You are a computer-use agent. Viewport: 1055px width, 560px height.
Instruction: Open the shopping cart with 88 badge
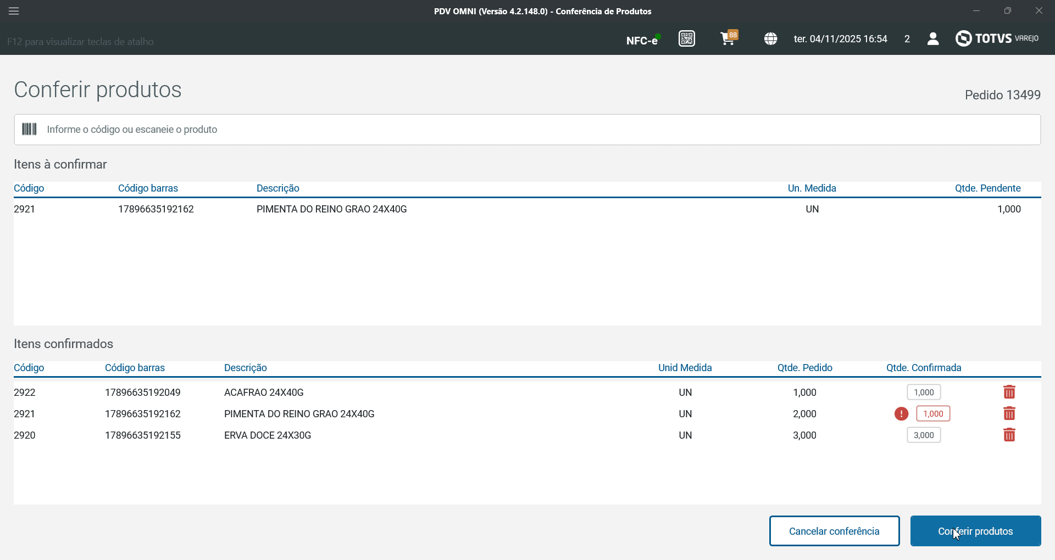coord(729,38)
